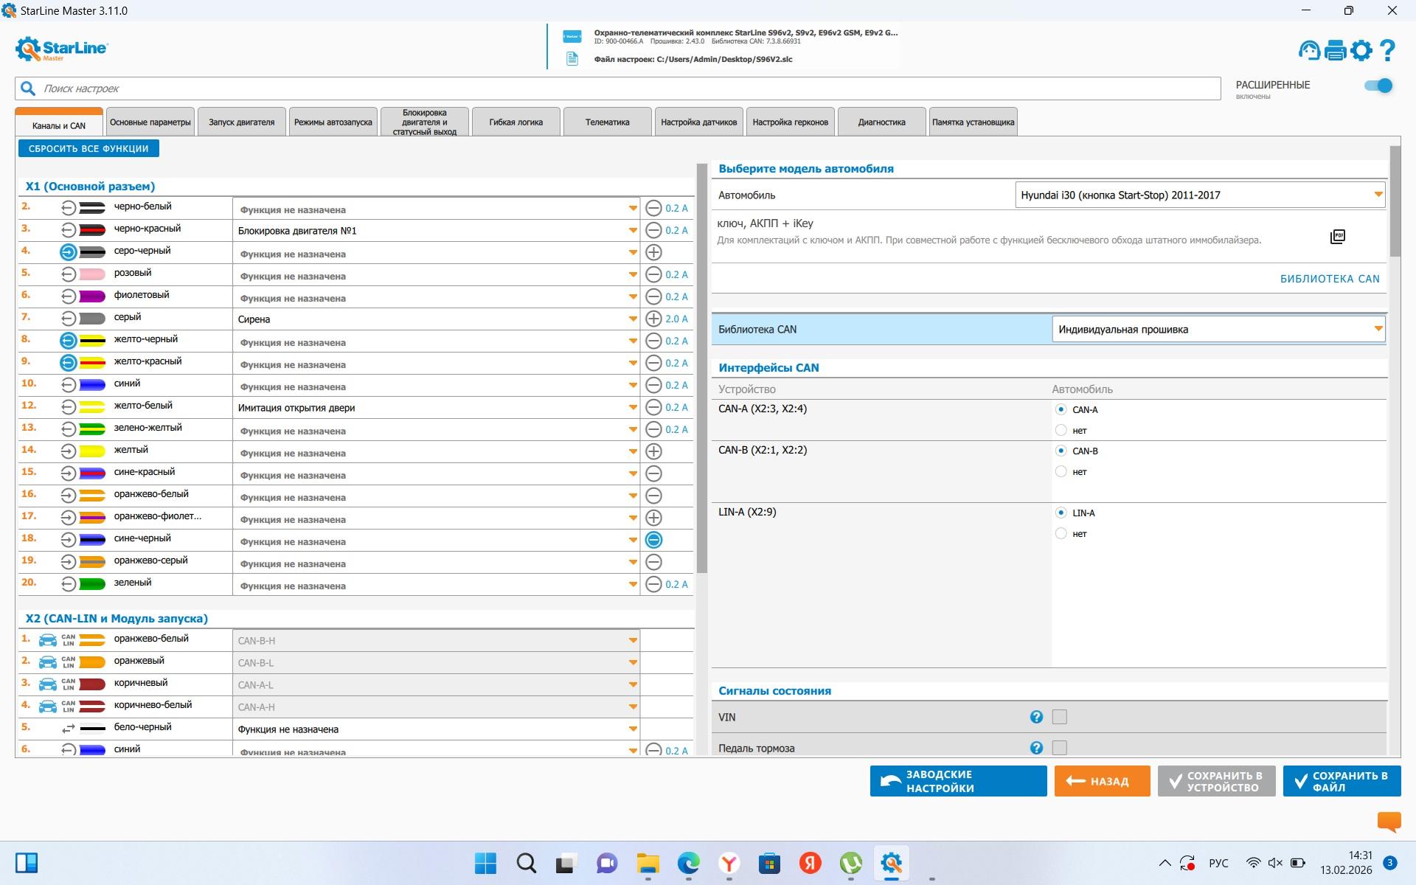Open settings via the gear icon
The image size is (1416, 885).
(1361, 50)
